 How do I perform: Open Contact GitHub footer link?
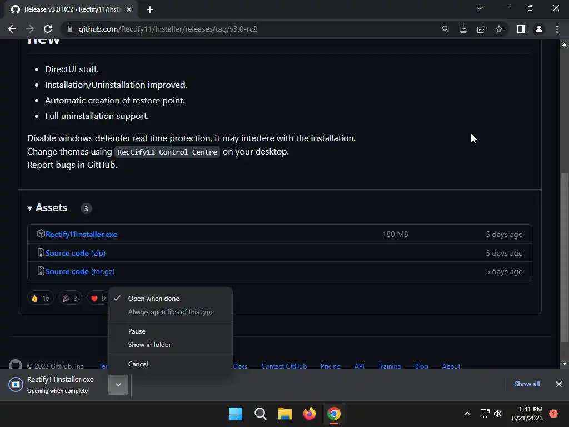tap(284, 366)
